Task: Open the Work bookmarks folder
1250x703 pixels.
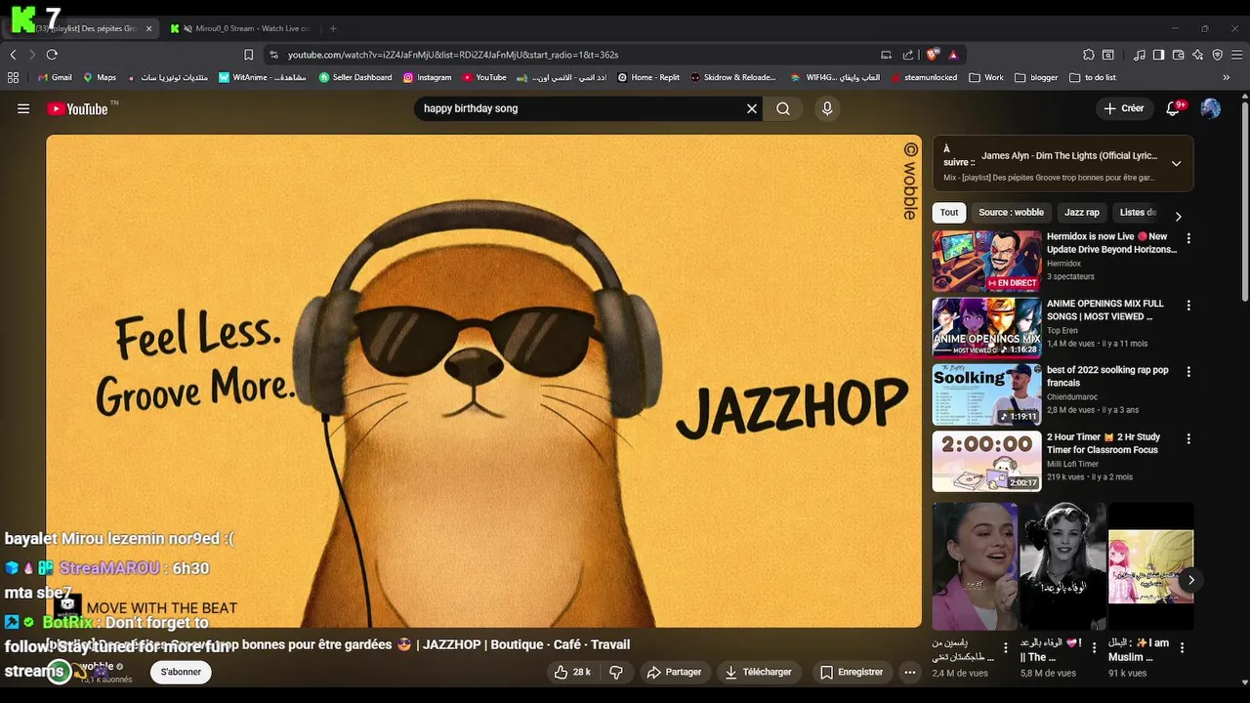Action: (x=986, y=77)
